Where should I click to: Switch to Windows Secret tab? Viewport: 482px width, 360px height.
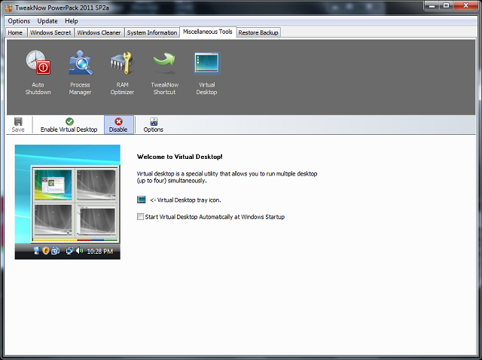pos(50,32)
